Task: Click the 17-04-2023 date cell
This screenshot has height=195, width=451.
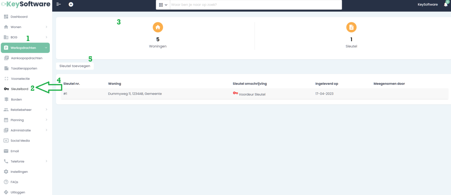Action: (324, 94)
